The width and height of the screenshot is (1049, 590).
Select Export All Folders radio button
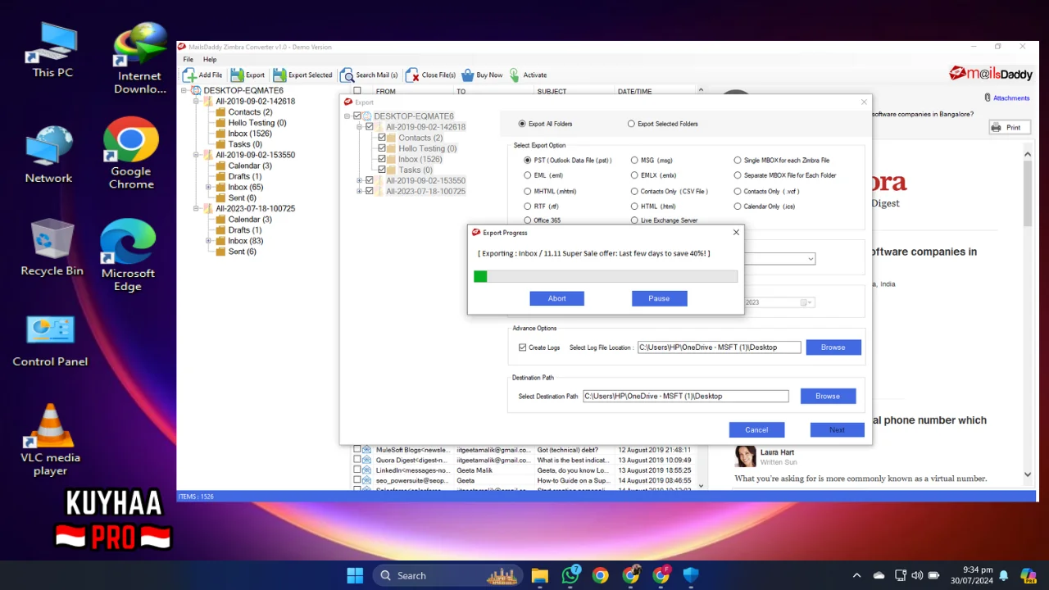(x=522, y=124)
